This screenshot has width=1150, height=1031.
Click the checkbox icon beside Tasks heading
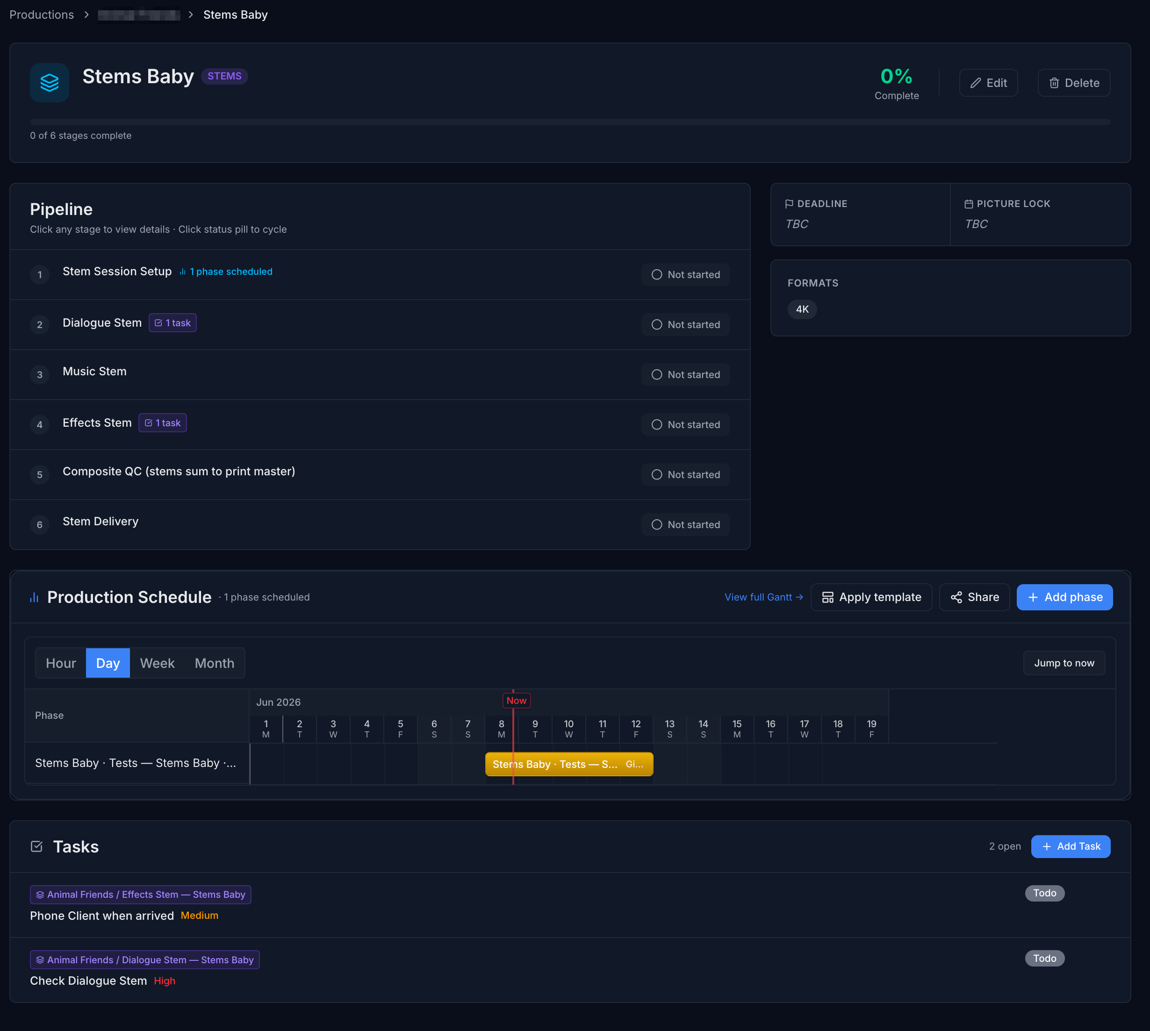(x=37, y=846)
